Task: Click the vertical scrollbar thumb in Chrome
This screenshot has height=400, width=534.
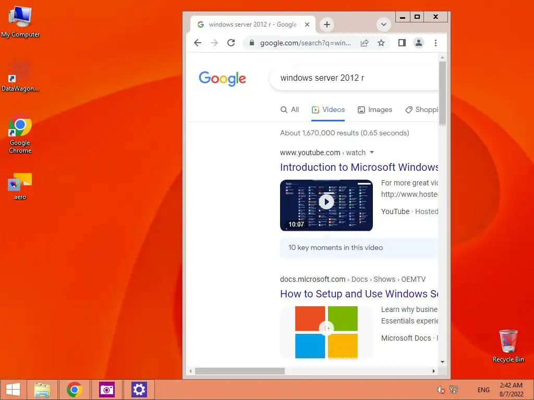Action: tap(442, 93)
